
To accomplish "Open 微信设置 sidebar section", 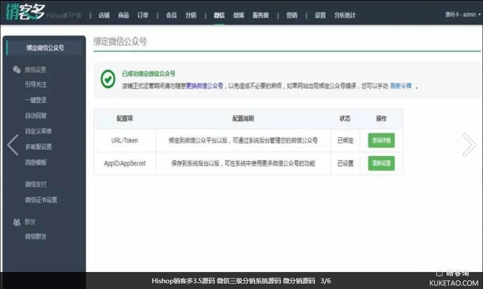I will point(36,70).
